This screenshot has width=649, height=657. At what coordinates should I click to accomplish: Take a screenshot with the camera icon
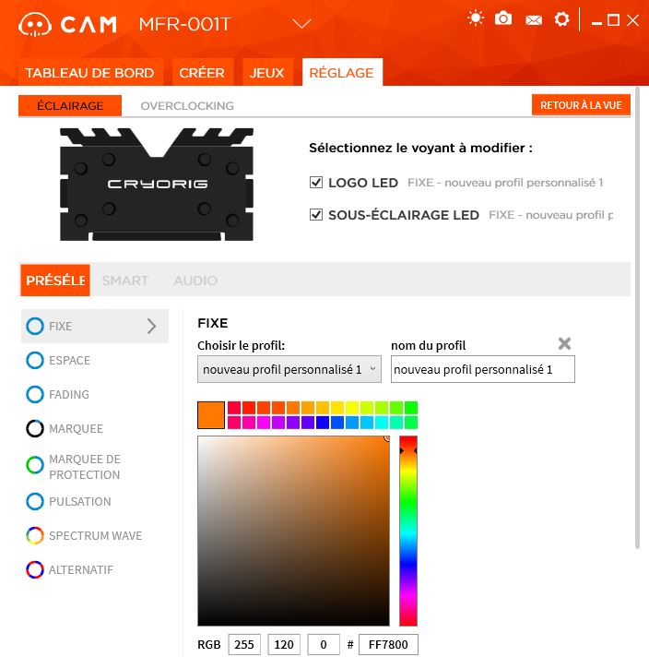pos(502,18)
